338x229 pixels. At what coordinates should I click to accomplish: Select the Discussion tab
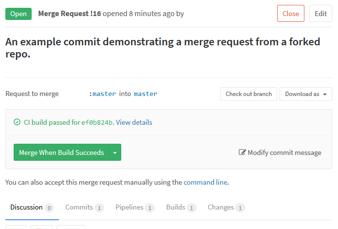coord(32,208)
